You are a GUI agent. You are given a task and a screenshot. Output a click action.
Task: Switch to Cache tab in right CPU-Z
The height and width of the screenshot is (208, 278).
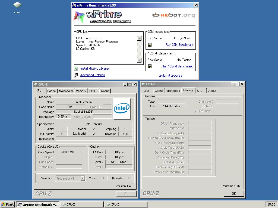coord(159,91)
